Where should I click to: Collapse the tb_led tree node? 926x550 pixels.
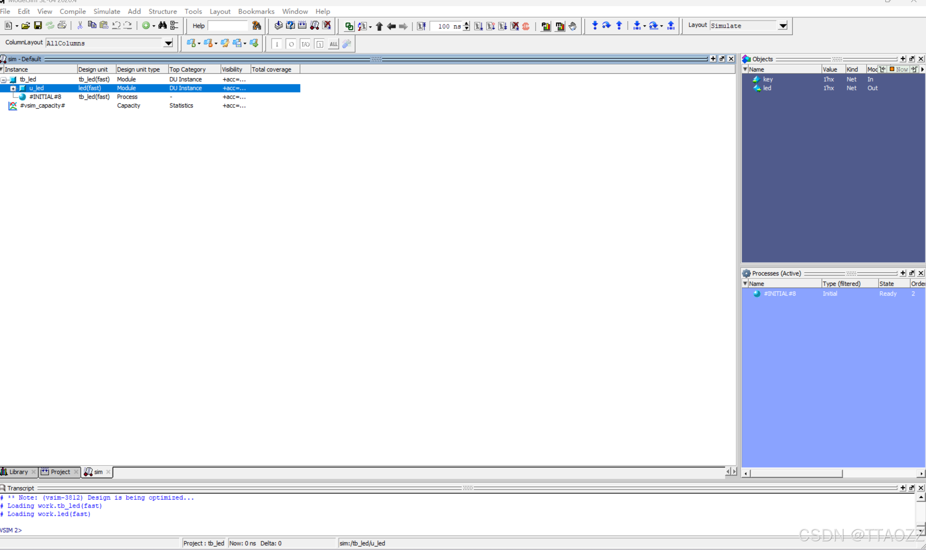coord(3,79)
